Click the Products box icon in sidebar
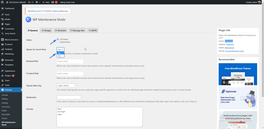 (x=3, y=44)
